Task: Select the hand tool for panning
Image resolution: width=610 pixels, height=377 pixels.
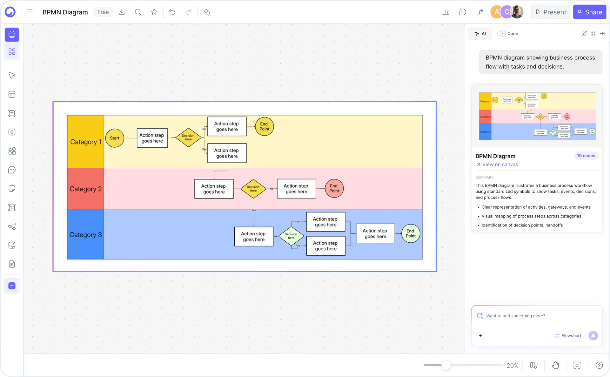Action: coord(555,365)
